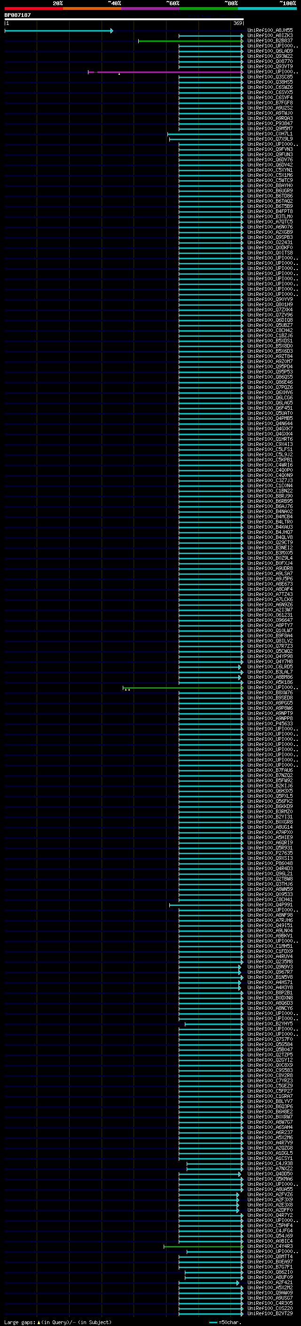Open hit UniRef100_Q93VT9
The width and height of the screenshot is (301, 1326).
(x=269, y=67)
